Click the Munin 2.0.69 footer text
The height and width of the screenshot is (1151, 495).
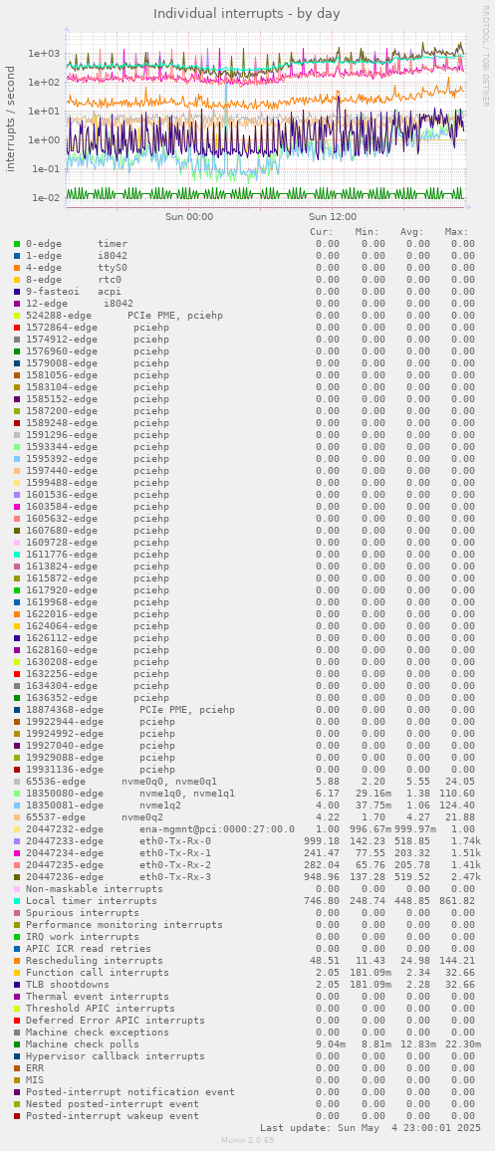[247, 1139]
